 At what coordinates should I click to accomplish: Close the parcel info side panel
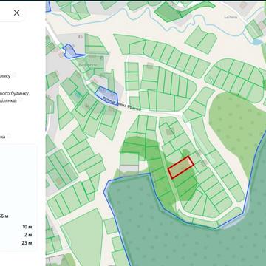click(16, 13)
